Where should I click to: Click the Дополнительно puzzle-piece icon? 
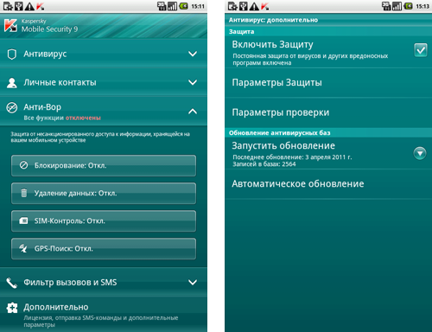pyautogui.click(x=12, y=308)
